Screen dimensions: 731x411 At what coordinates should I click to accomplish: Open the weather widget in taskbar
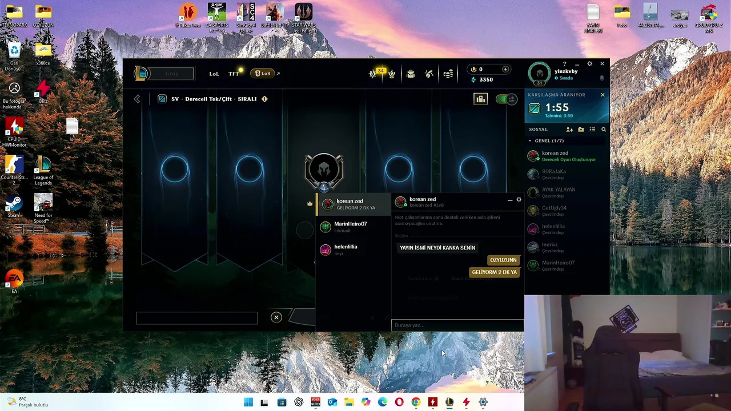pos(27,402)
